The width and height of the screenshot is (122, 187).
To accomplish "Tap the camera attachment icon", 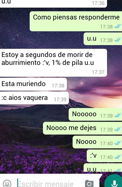I will [x=89, y=183].
